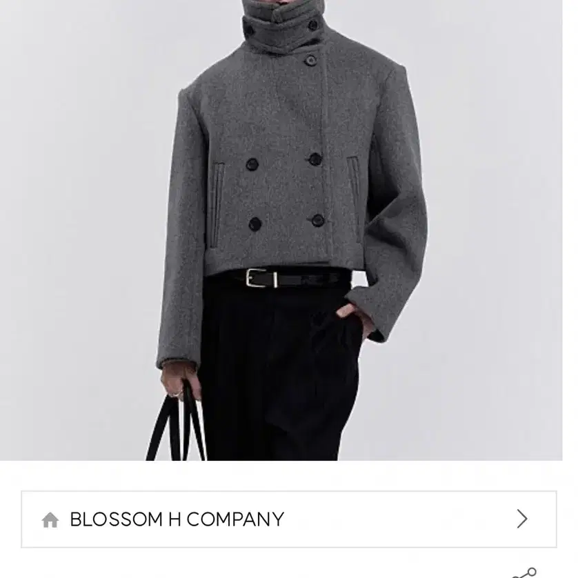Viewport: 578px width, 578px height.
Task: Tap the coat's left welt pocket
Action: [217, 206]
